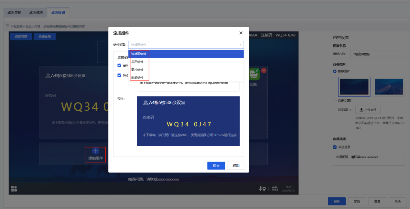Select the 推荐图片 radio button
This screenshot has height=209, width=410.
click(335, 71)
